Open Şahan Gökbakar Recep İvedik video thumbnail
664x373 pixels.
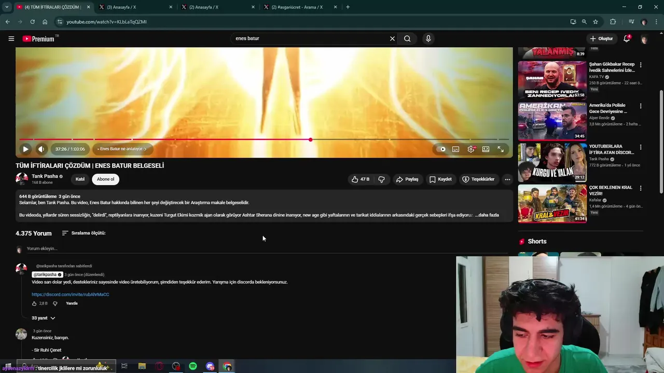point(552,80)
